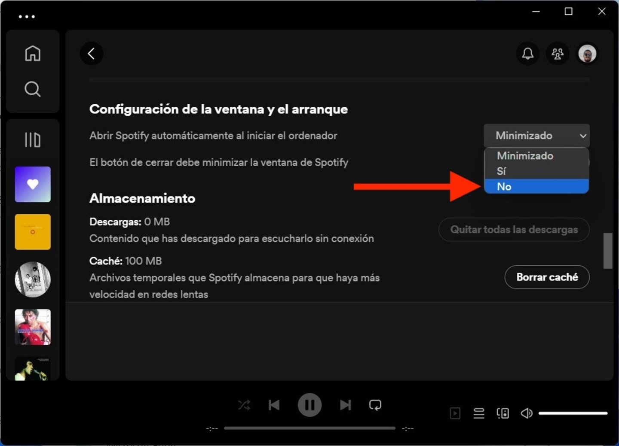Adjust the volume slider

(x=573, y=413)
